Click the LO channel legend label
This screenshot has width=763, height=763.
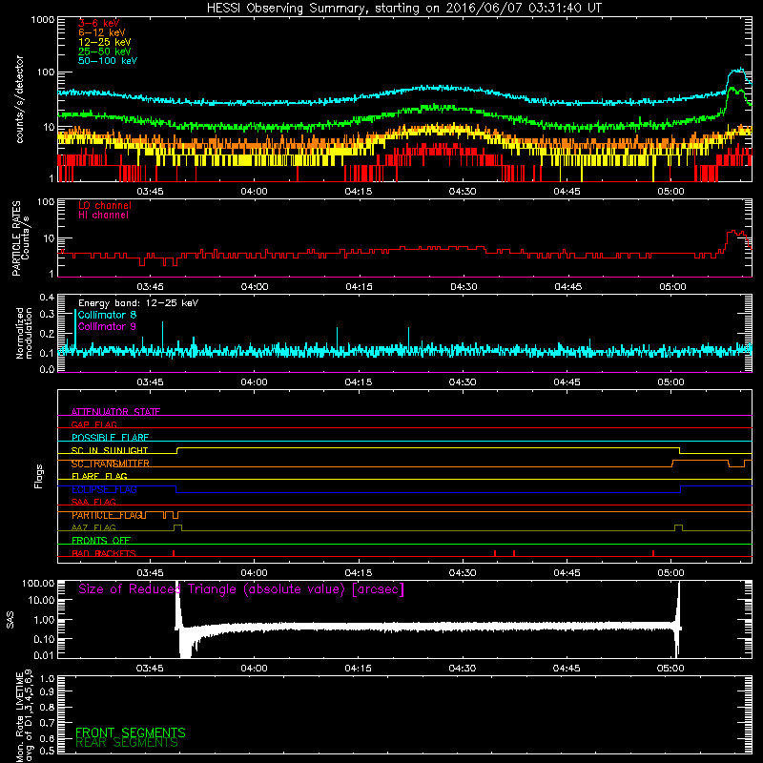point(105,205)
